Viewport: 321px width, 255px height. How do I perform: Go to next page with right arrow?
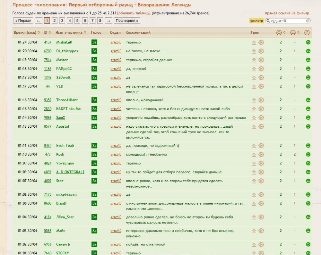[x=108, y=21]
